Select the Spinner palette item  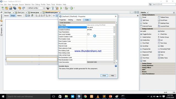(161, 52)
